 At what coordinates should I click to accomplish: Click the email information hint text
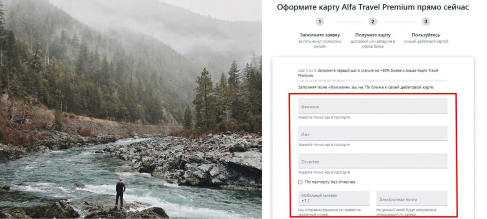click(x=406, y=212)
